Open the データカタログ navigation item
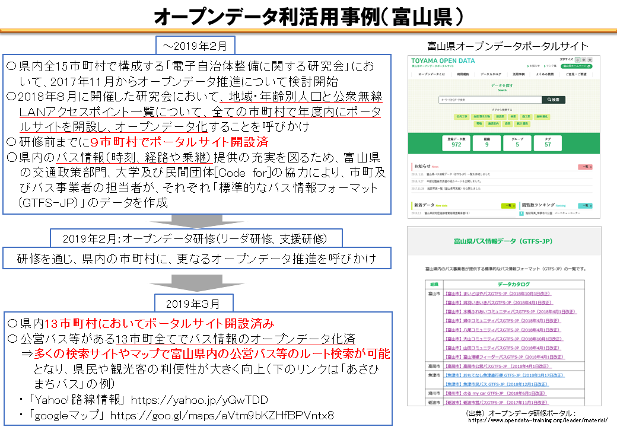Viewport: 617px width, 427px height. pyautogui.click(x=491, y=75)
